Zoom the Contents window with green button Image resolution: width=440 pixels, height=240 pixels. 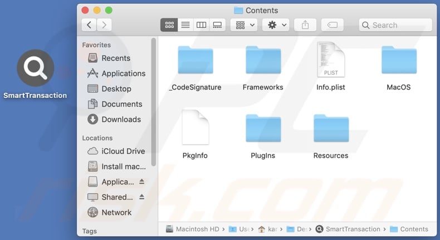(x=109, y=11)
